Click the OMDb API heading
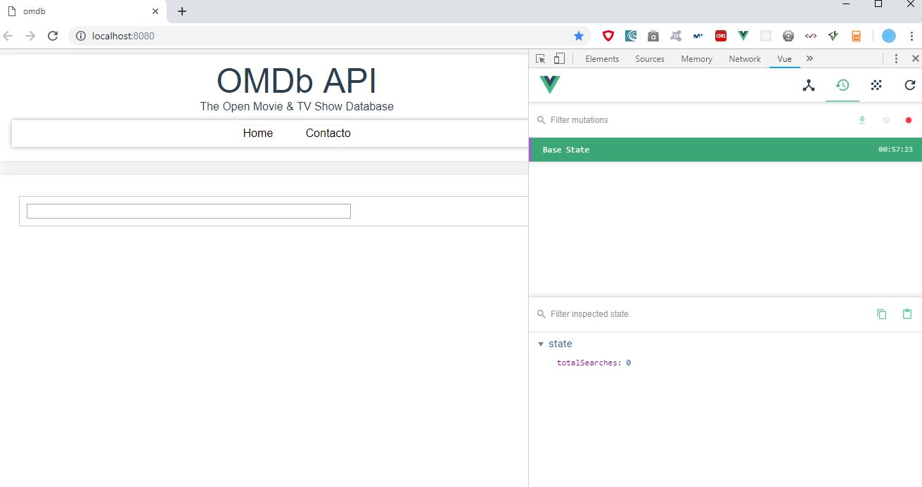The width and height of the screenshot is (922, 487). coord(297,81)
